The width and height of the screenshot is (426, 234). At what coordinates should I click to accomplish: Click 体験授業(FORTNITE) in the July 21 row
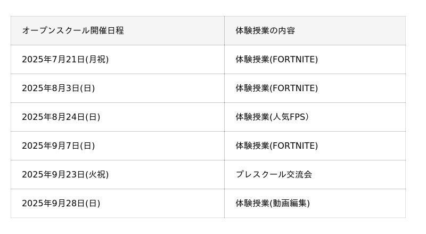(276, 60)
